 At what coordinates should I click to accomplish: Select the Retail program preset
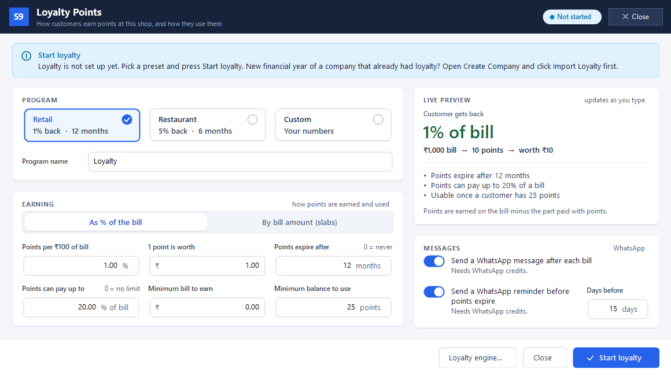click(82, 125)
